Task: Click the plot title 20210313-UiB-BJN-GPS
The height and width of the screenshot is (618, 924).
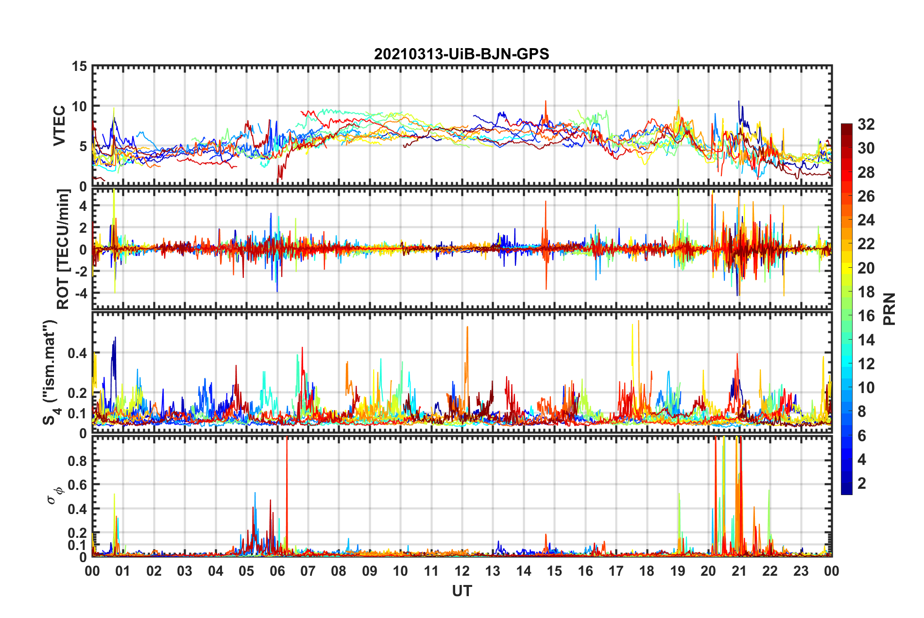Action: click(x=462, y=54)
